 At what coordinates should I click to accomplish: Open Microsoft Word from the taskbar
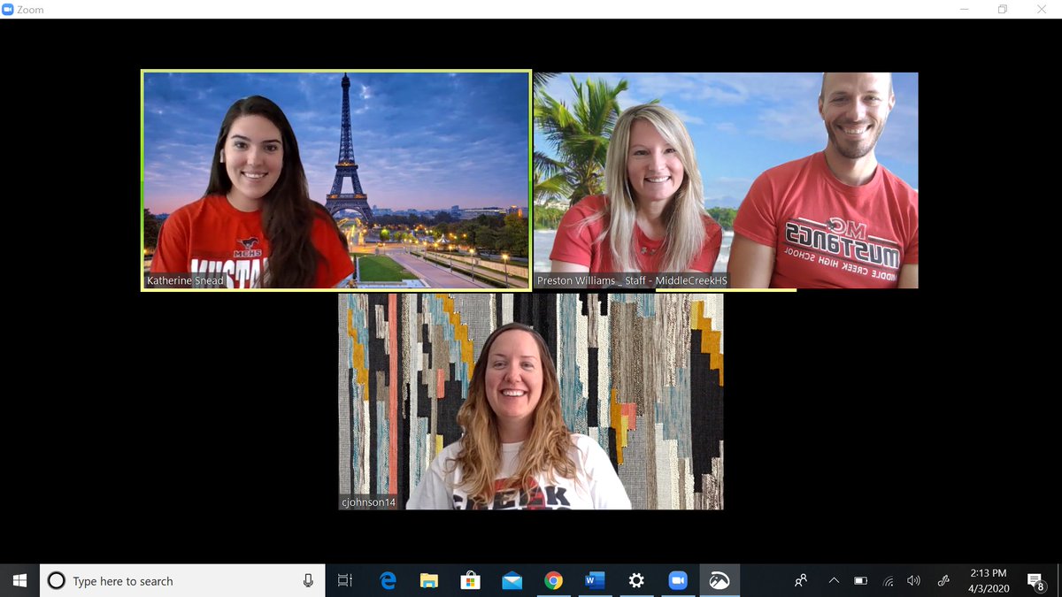595,581
